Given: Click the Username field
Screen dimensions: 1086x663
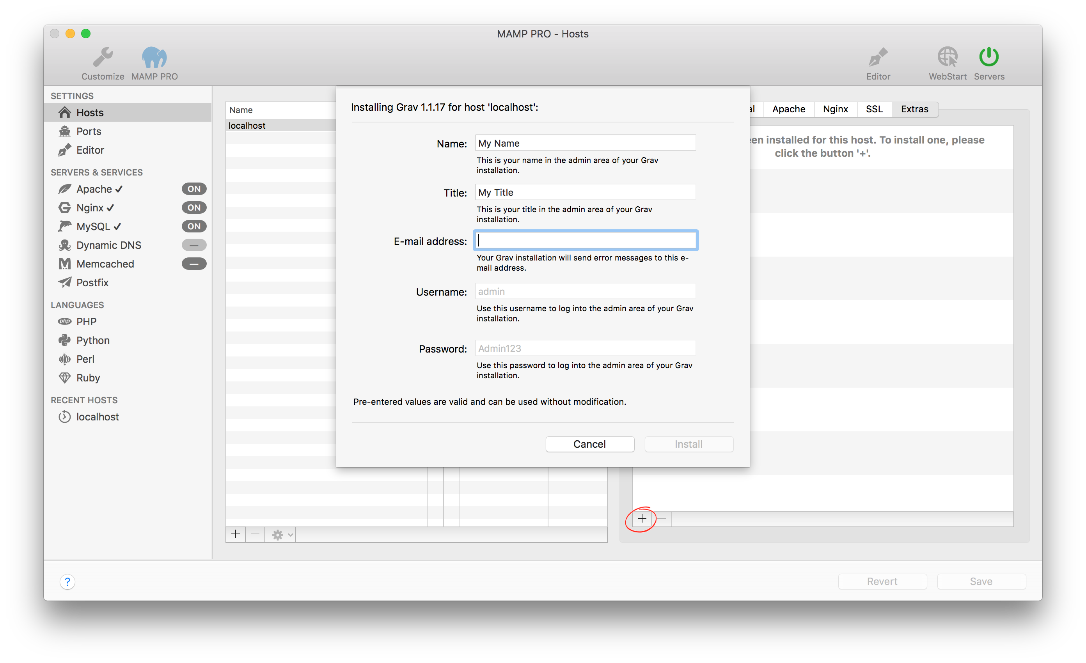Looking at the screenshot, I should pyautogui.click(x=585, y=291).
